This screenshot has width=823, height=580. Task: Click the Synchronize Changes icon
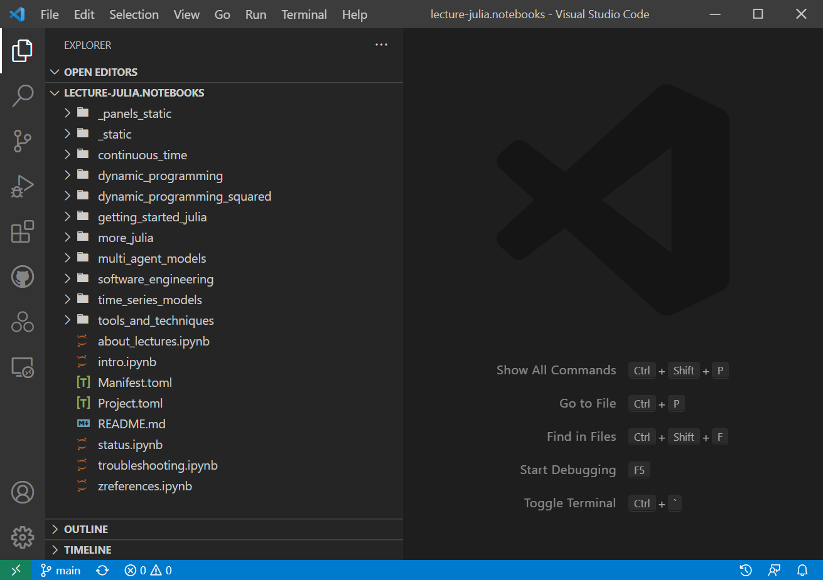102,570
